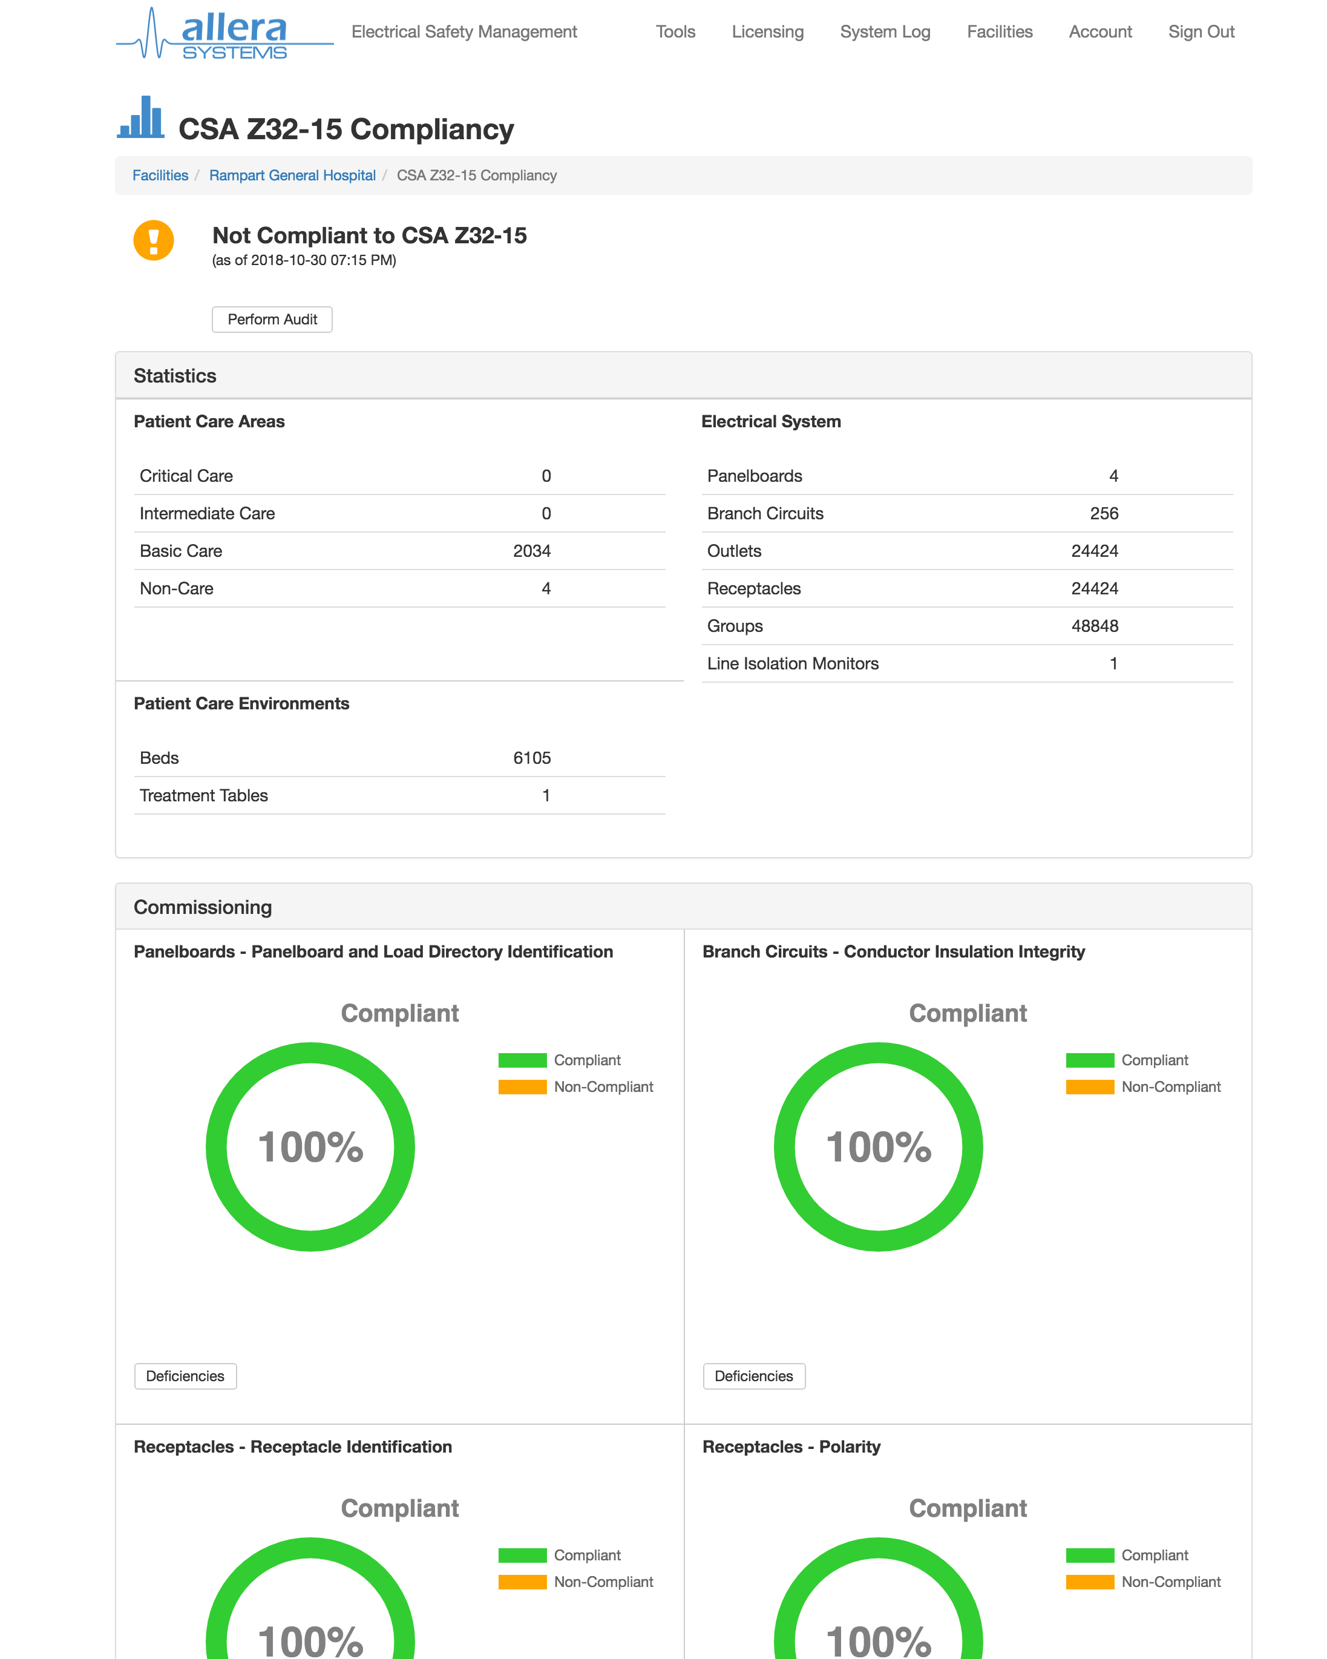
Task: Click orange Non-Compliant swatch in Polarity chart
Action: 1090,1582
